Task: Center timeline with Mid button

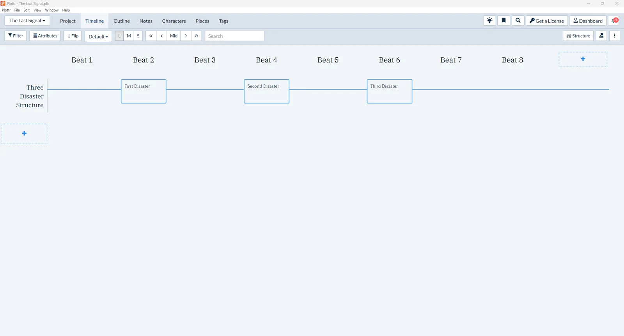Action: coord(174,36)
